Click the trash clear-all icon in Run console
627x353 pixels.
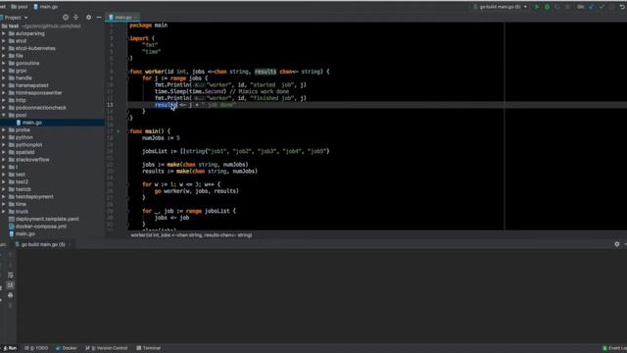(11, 305)
